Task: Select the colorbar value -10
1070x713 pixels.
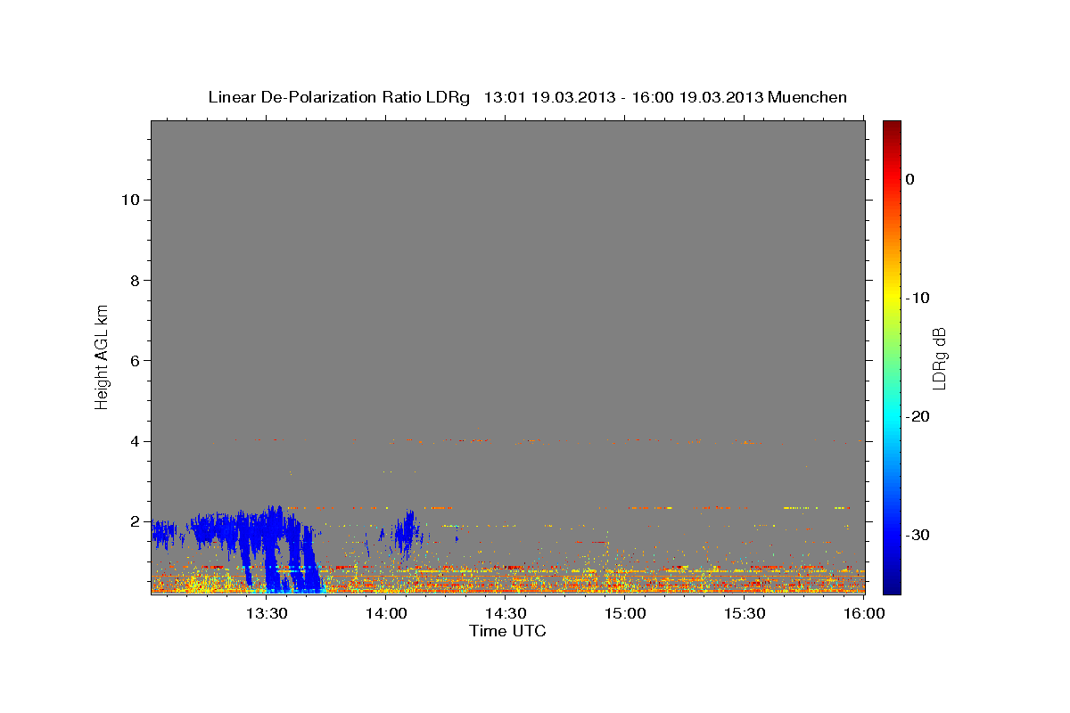Action: click(918, 298)
